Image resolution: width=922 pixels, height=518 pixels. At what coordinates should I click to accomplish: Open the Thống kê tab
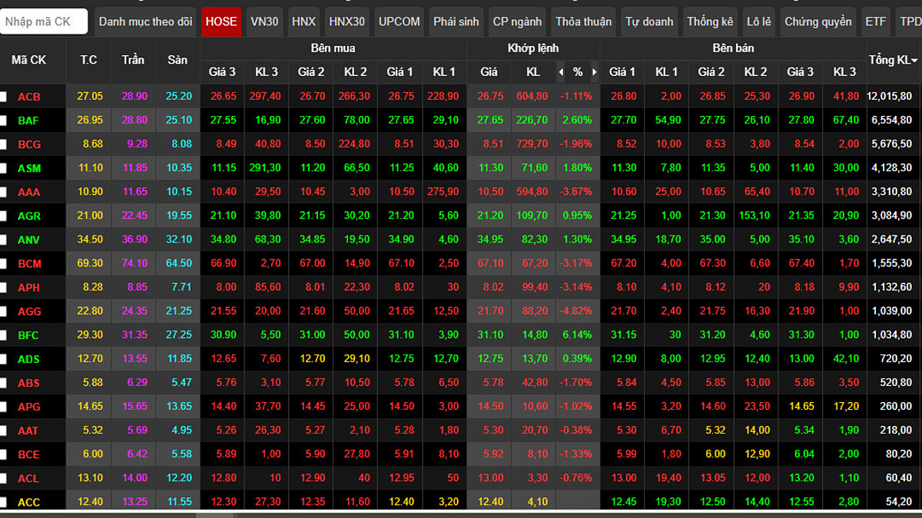[710, 21]
